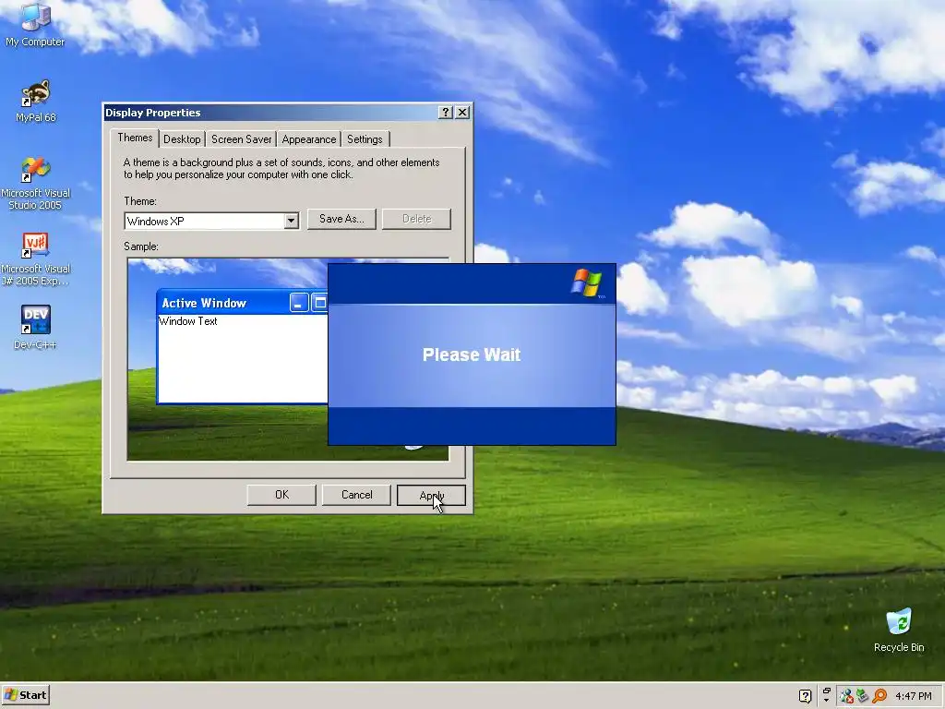Close the Display Properties dialog
945x709 pixels.
(x=462, y=112)
